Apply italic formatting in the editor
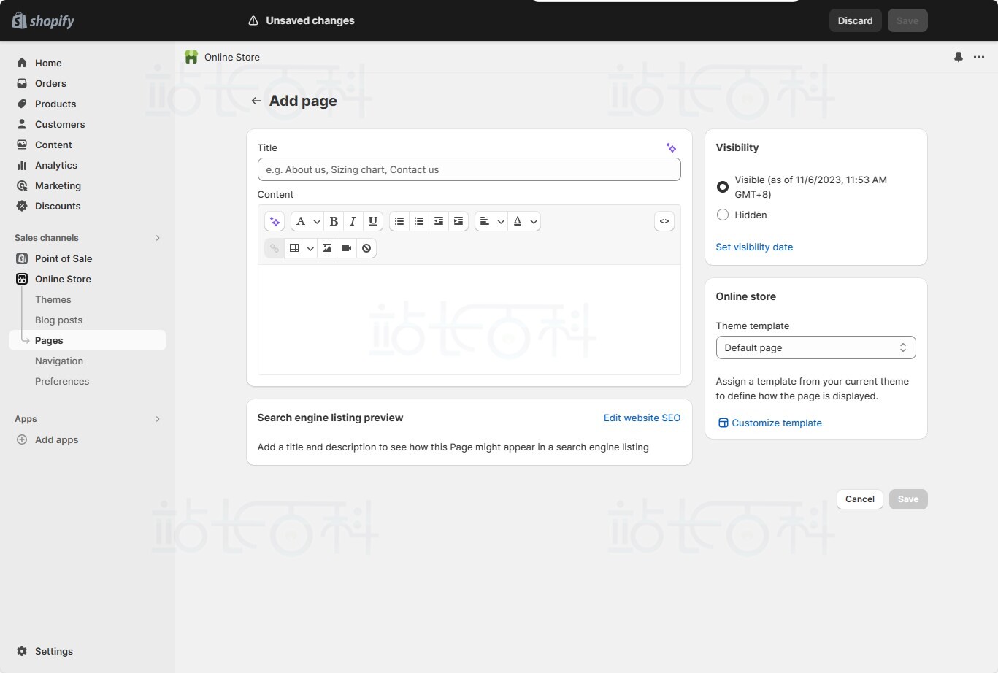The height and width of the screenshot is (673, 998). tap(353, 221)
